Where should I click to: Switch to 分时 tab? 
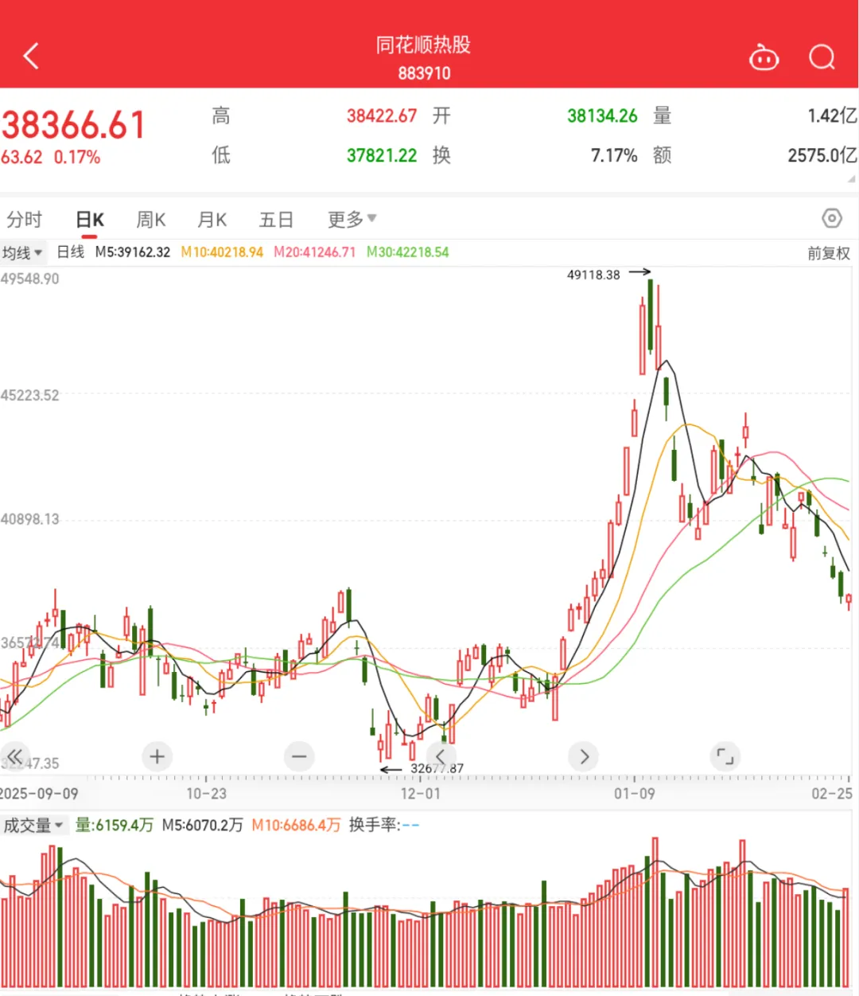[x=25, y=220]
